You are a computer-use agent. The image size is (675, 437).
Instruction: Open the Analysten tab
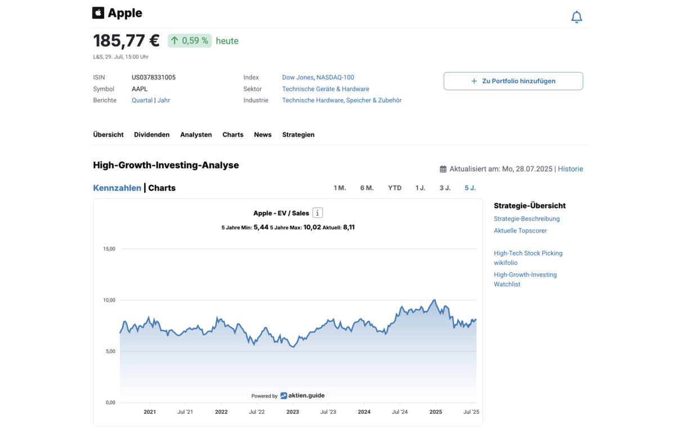[196, 135]
